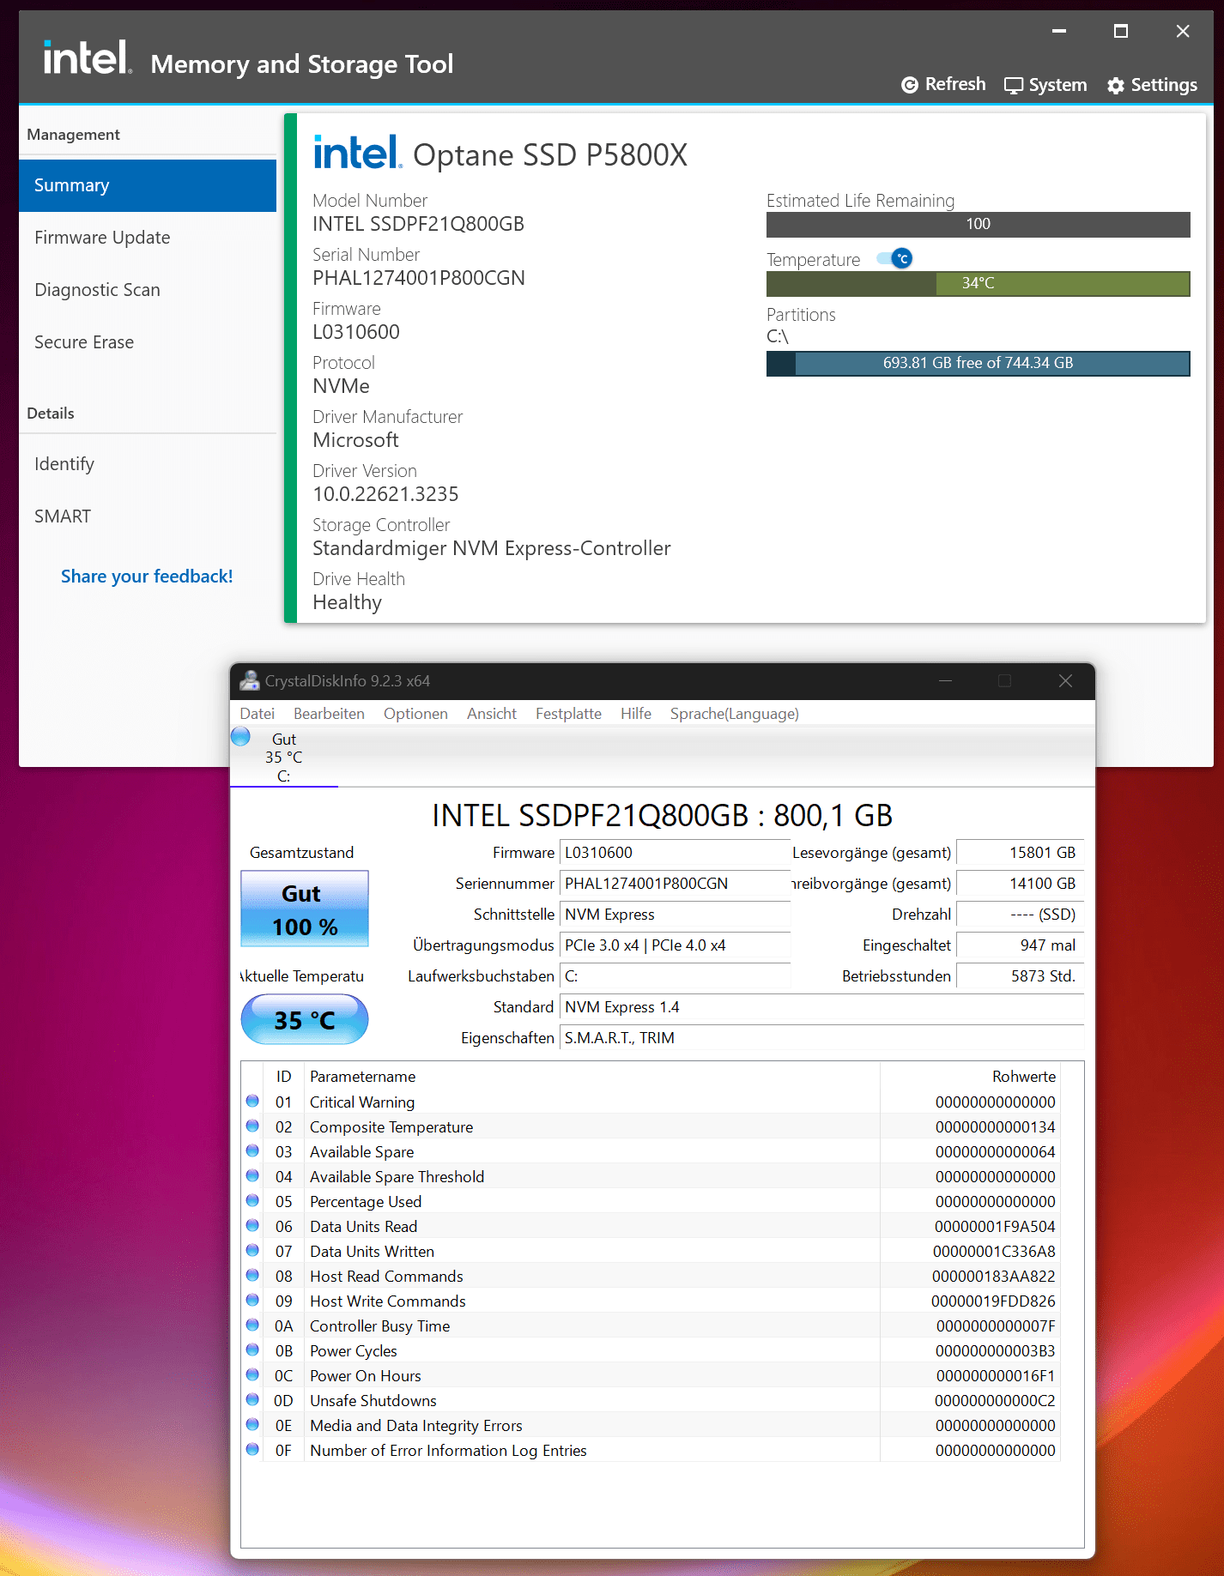
Task: Click status orb of Available Spare row
Action: click(252, 1150)
